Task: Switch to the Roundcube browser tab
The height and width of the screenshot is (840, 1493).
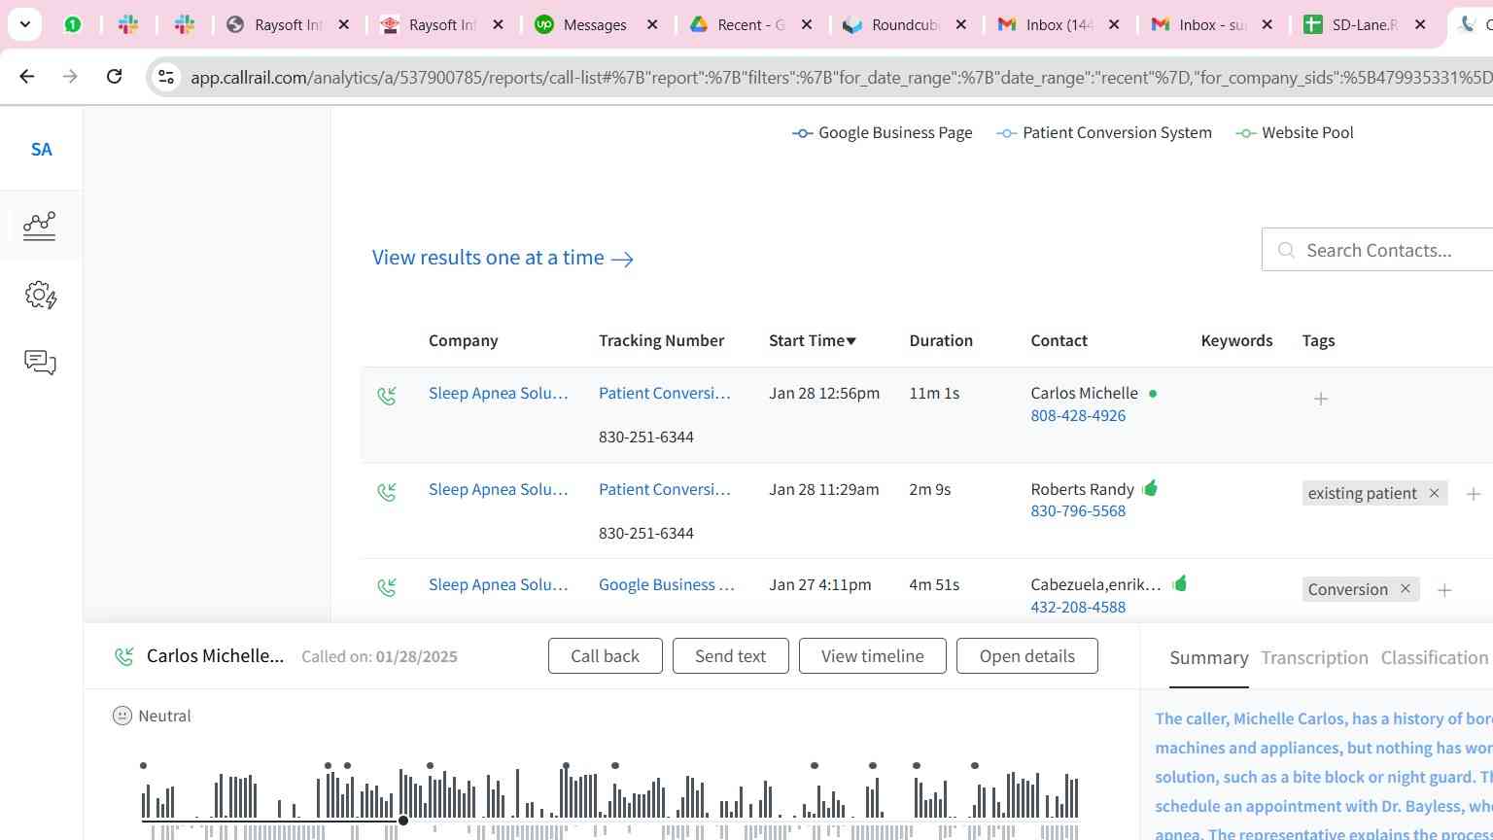Action: [x=904, y=24]
